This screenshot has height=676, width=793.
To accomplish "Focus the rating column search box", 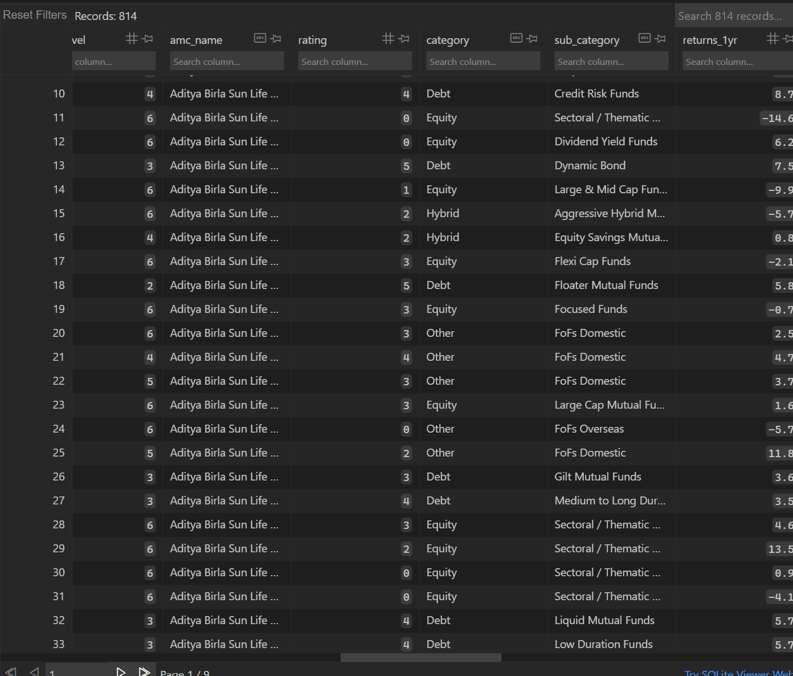I will (x=355, y=61).
